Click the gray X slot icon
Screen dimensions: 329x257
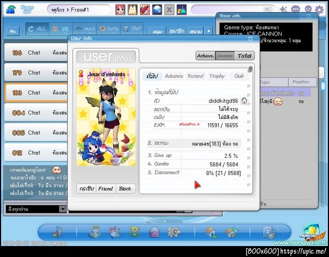click(169, 10)
